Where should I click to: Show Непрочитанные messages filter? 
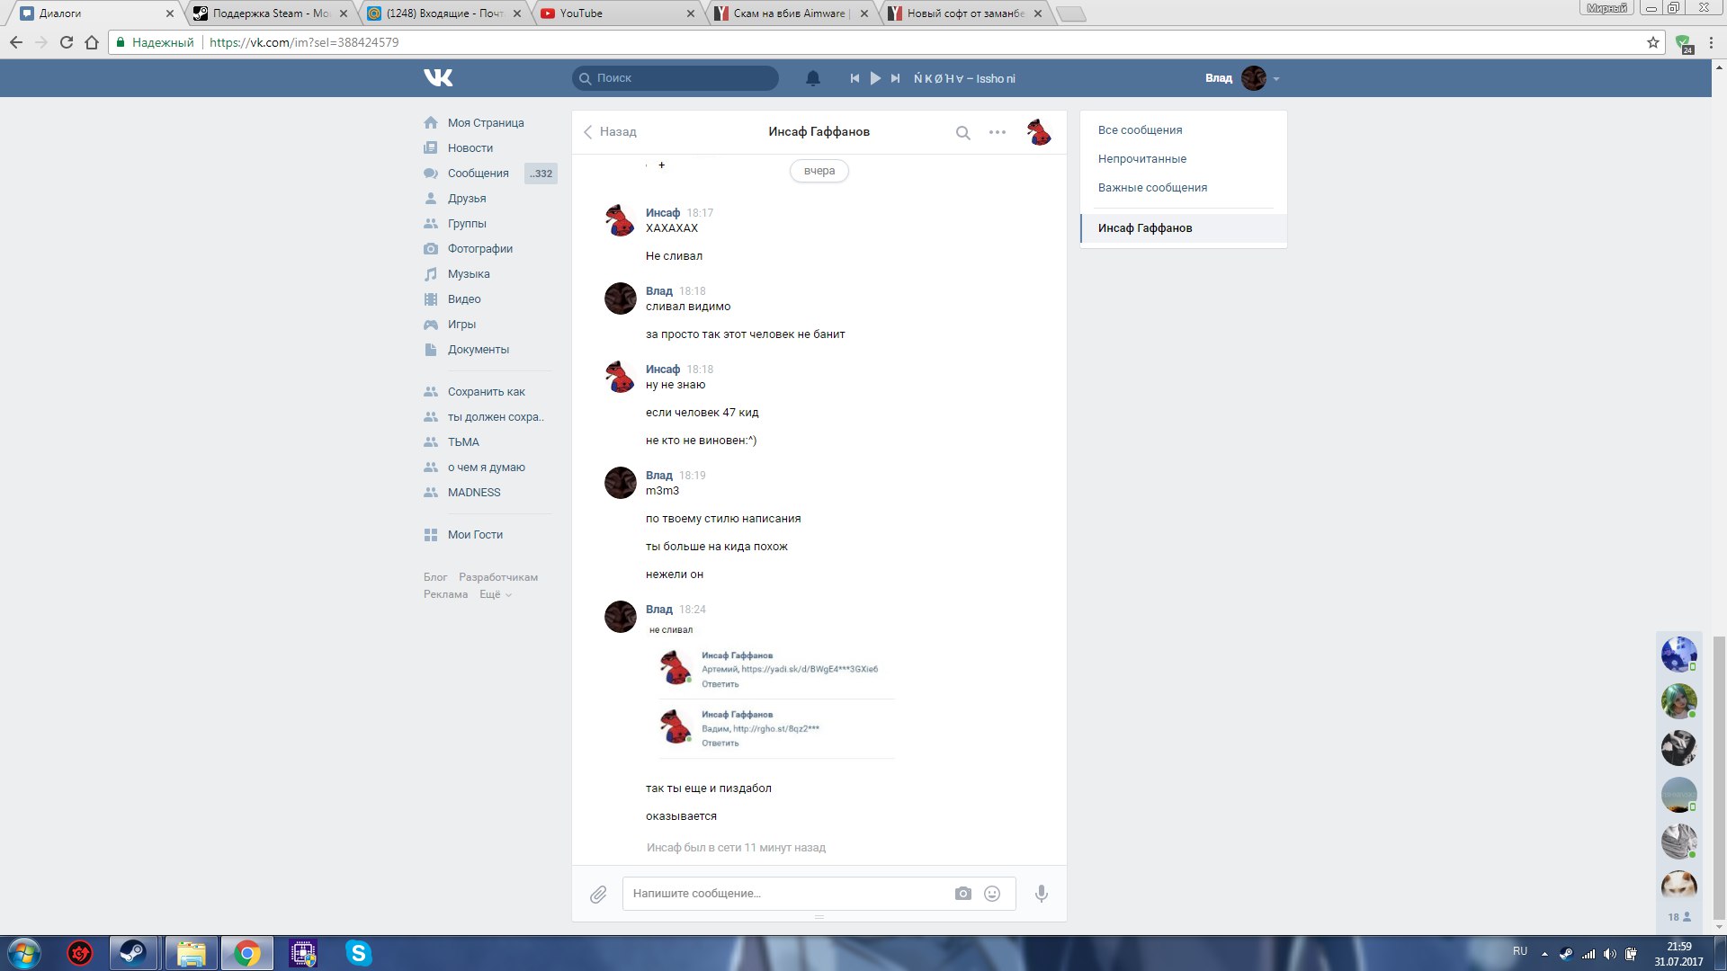tap(1141, 159)
